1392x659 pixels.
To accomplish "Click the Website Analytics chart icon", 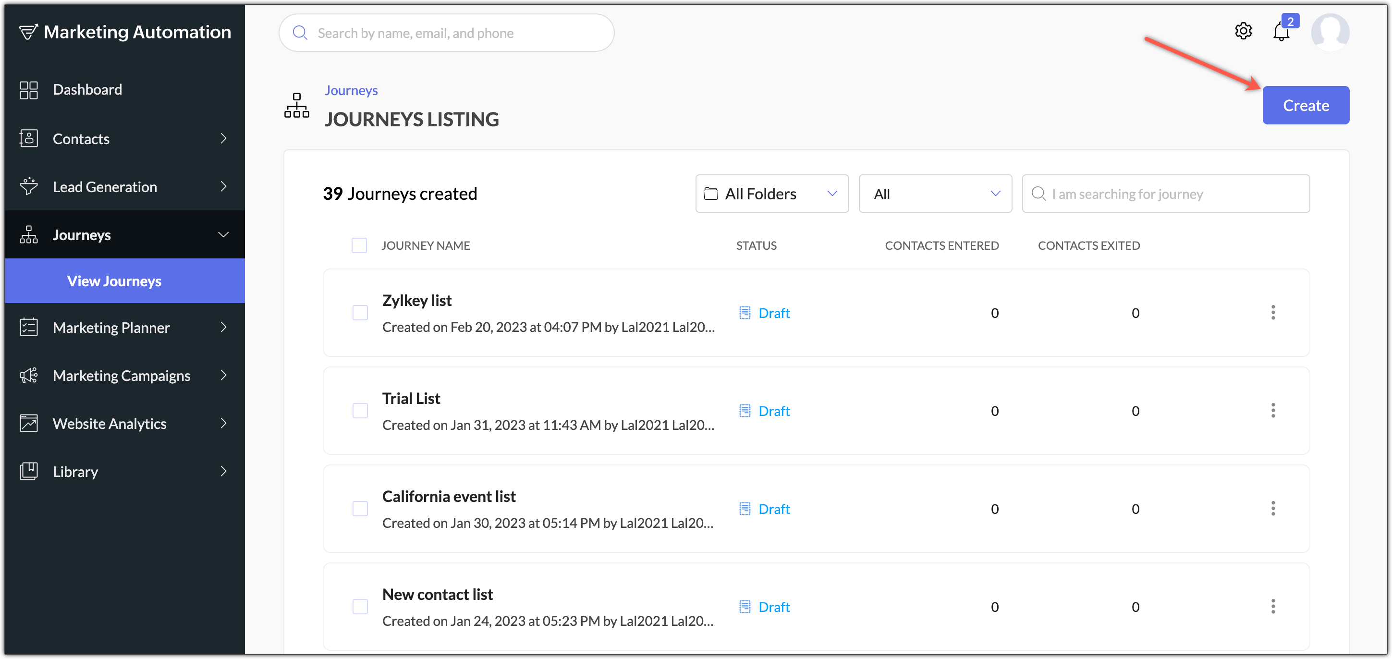I will pos(29,423).
